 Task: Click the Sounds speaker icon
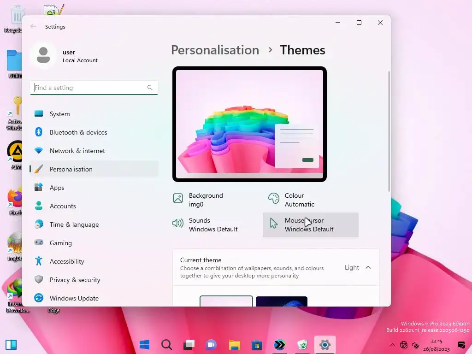coord(177,223)
